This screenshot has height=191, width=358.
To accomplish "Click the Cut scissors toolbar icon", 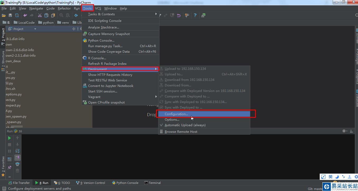I will (40, 15).
